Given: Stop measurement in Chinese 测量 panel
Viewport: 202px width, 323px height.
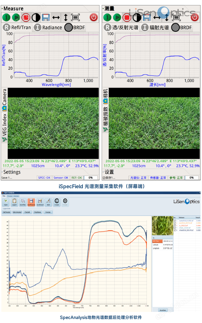Looking at the screenshot, I should (127, 18).
